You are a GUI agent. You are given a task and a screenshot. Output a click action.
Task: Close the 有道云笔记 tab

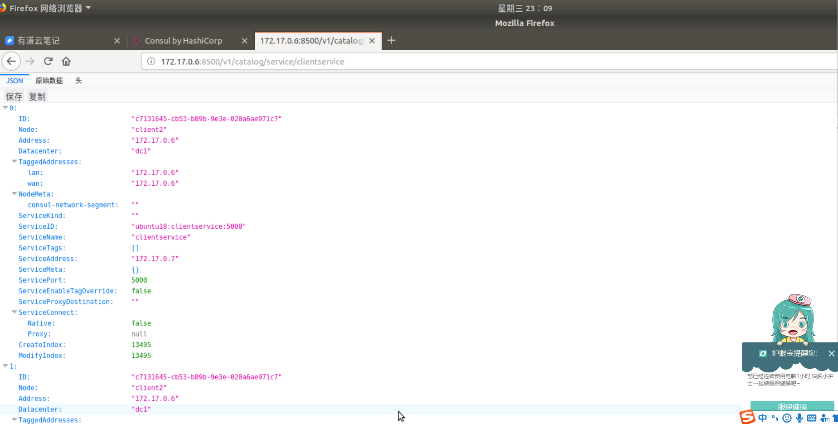pyautogui.click(x=117, y=41)
